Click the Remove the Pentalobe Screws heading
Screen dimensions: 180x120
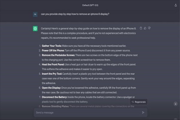pyautogui.click(x=58, y=55)
